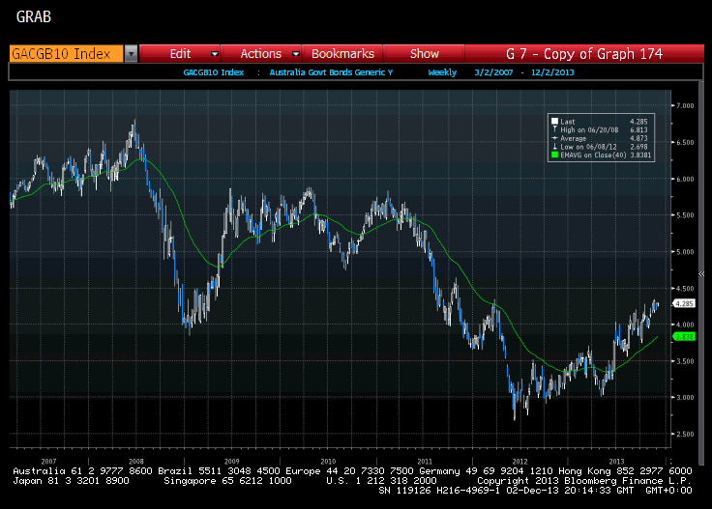Click the white Last marker in the legend
Image resolution: width=712 pixels, height=509 pixels.
[553, 122]
